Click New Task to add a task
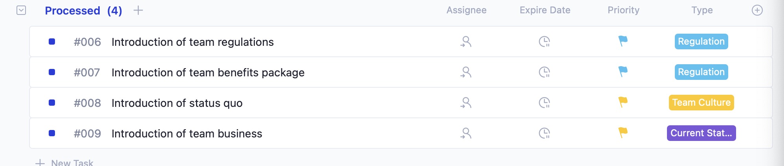The width and height of the screenshot is (784, 166). click(x=72, y=162)
